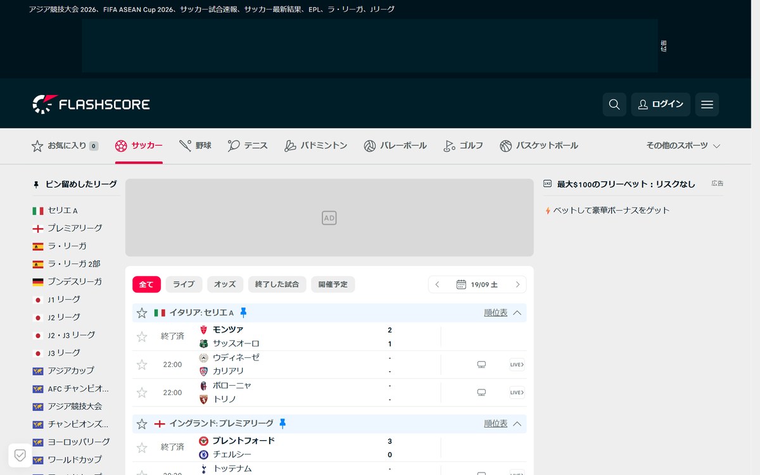Star the ボローニャ vs トリノ match
The width and height of the screenshot is (760, 475).
click(142, 392)
